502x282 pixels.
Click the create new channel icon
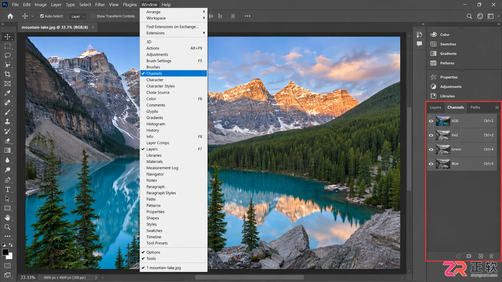[481, 256]
